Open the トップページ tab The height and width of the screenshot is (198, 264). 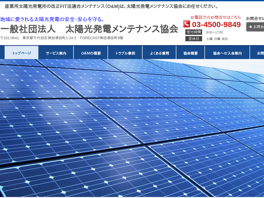21,53
